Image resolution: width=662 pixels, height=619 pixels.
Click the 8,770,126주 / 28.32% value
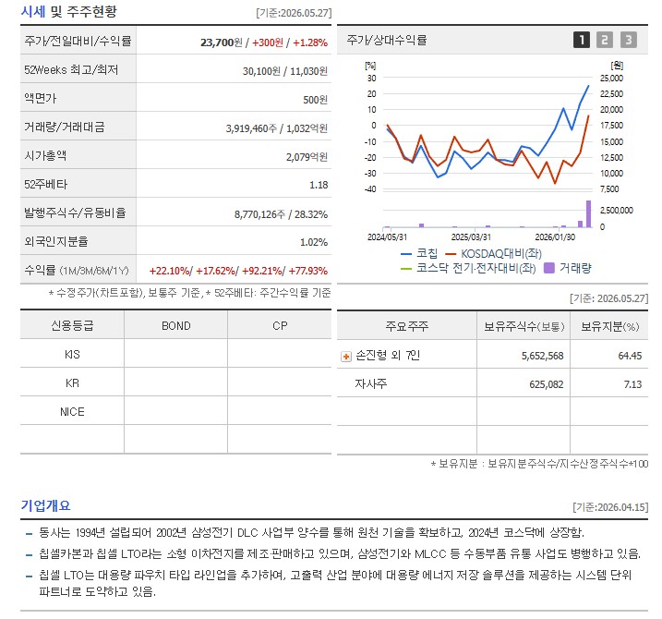[x=282, y=214]
